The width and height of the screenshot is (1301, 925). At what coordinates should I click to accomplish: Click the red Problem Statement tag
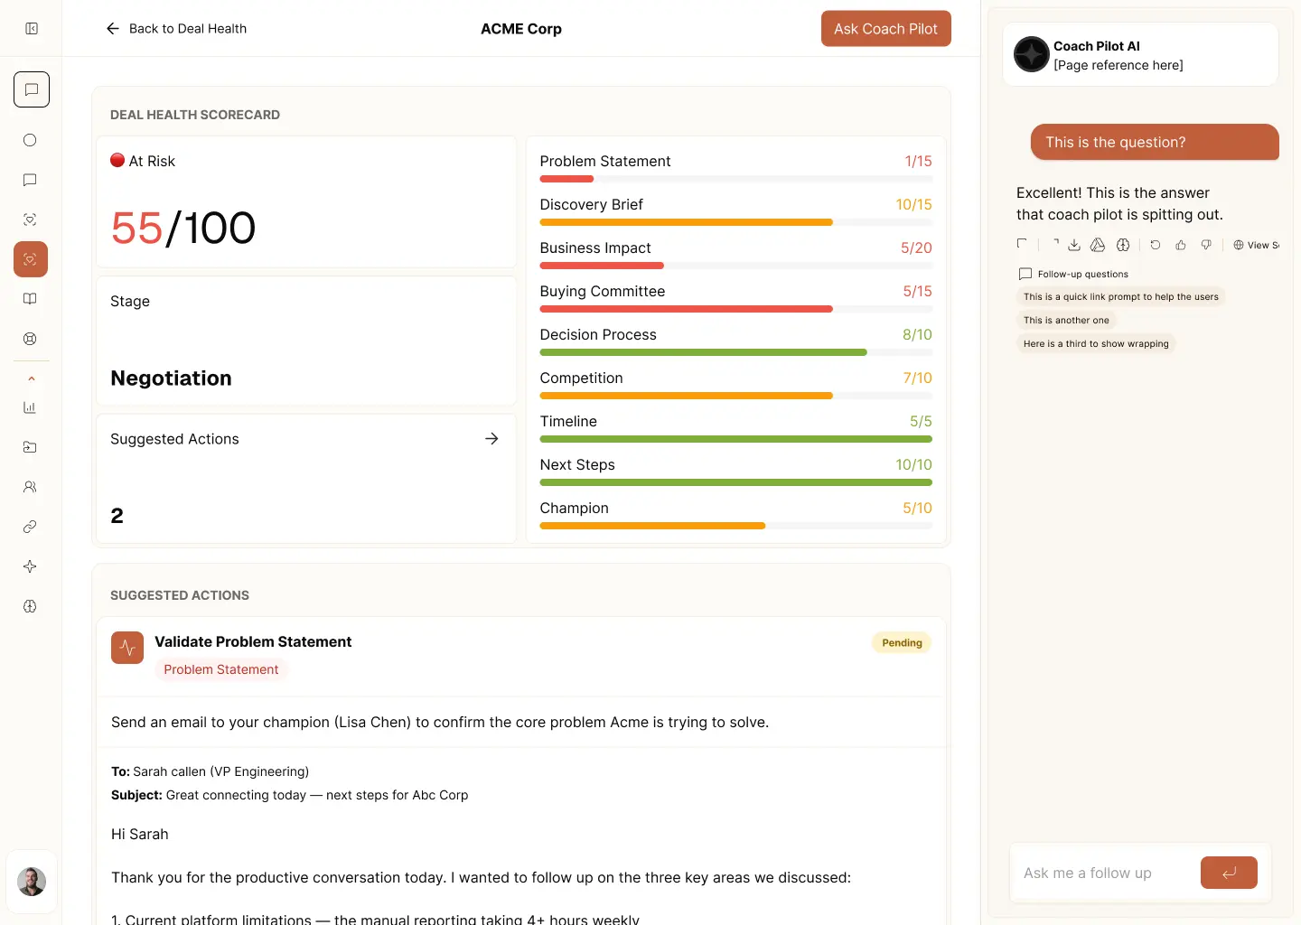[221, 669]
